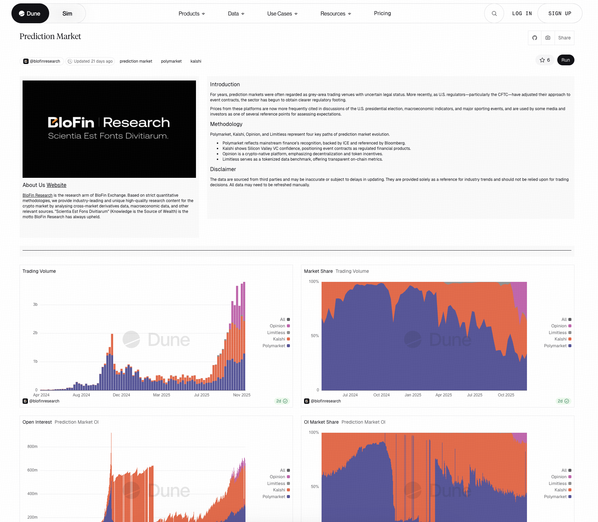Open the search icon in the navbar
The height and width of the screenshot is (522, 598).
point(494,13)
